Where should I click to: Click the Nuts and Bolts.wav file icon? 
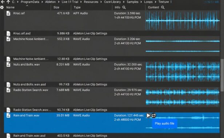8,65
